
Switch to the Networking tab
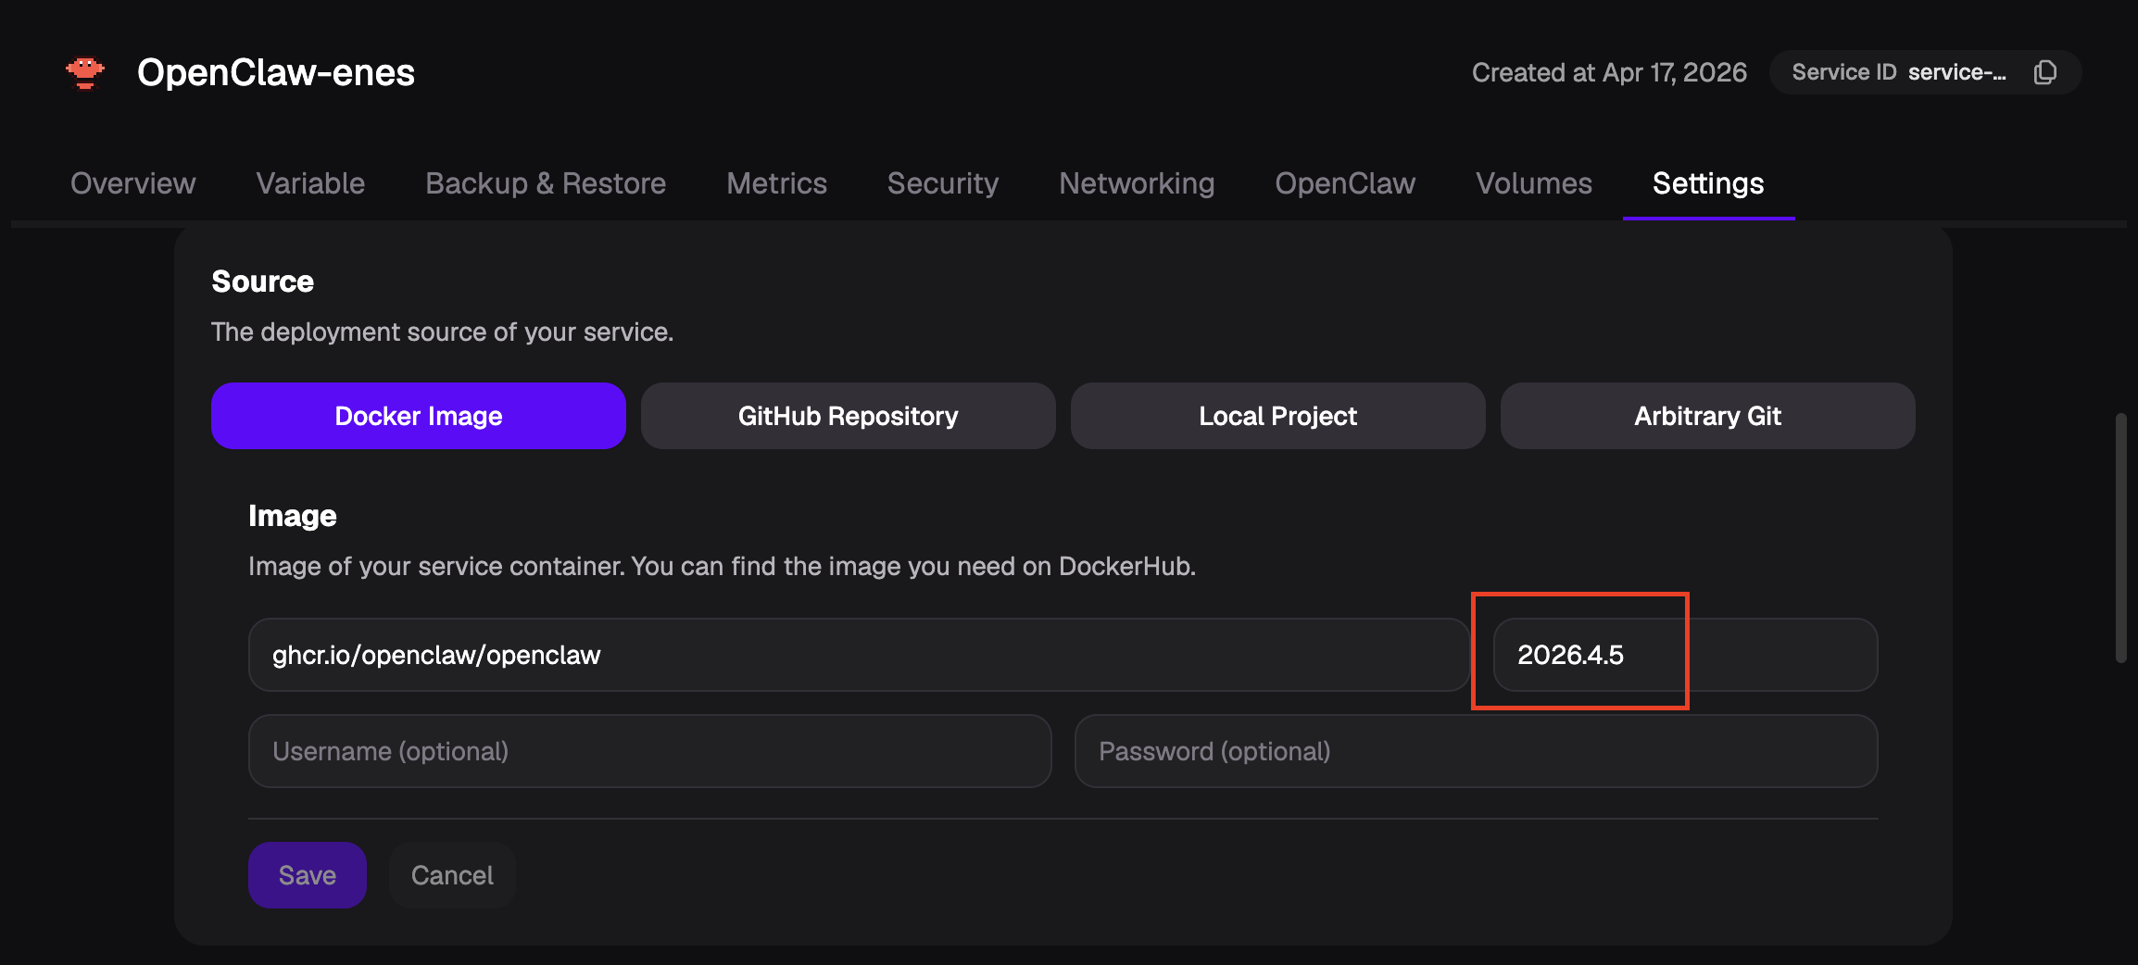click(1137, 183)
